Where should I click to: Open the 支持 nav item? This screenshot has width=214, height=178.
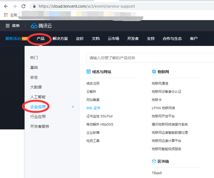pyautogui.click(x=150, y=39)
